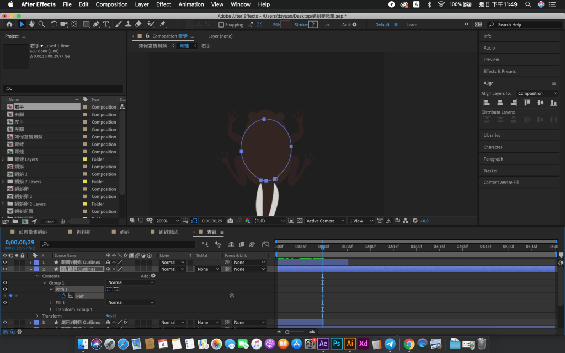565x353 pixels.
Task: Click the Path stopwatch icon
Action: 63,296
